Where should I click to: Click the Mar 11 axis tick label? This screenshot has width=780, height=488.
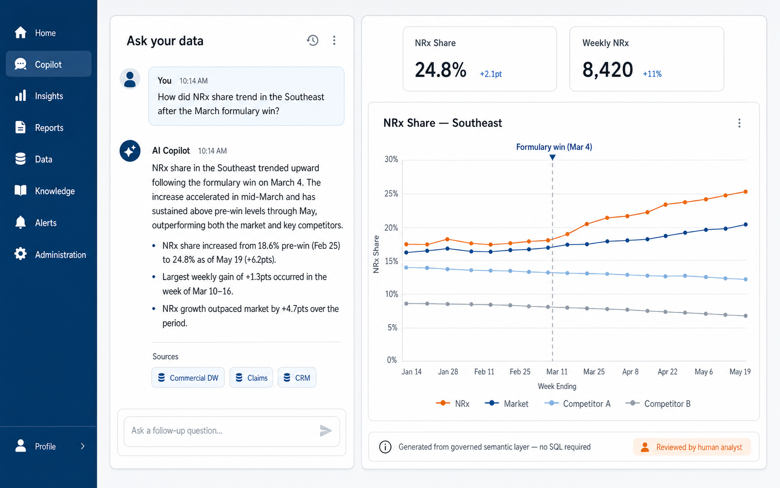(x=557, y=372)
